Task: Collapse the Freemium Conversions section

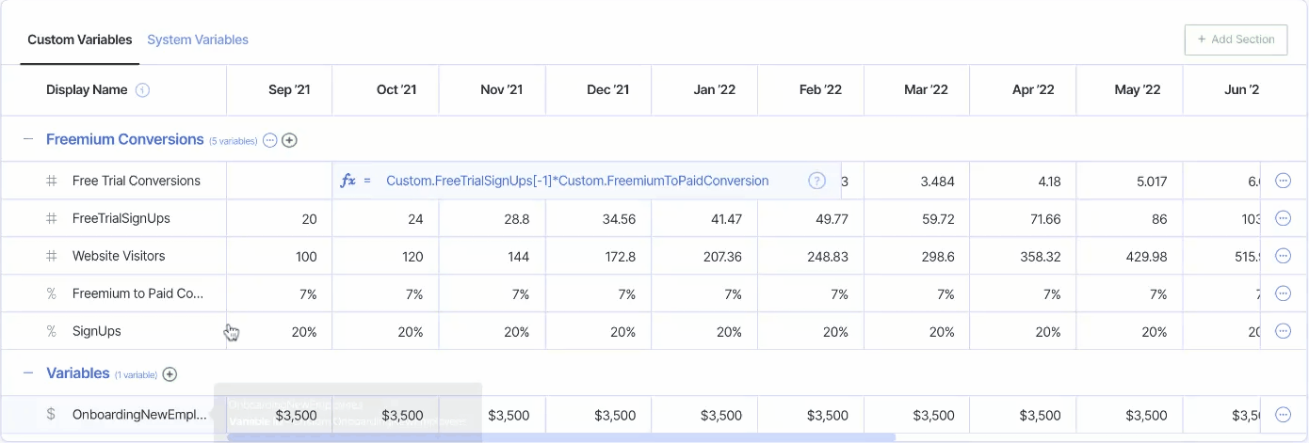Action: tap(28, 140)
